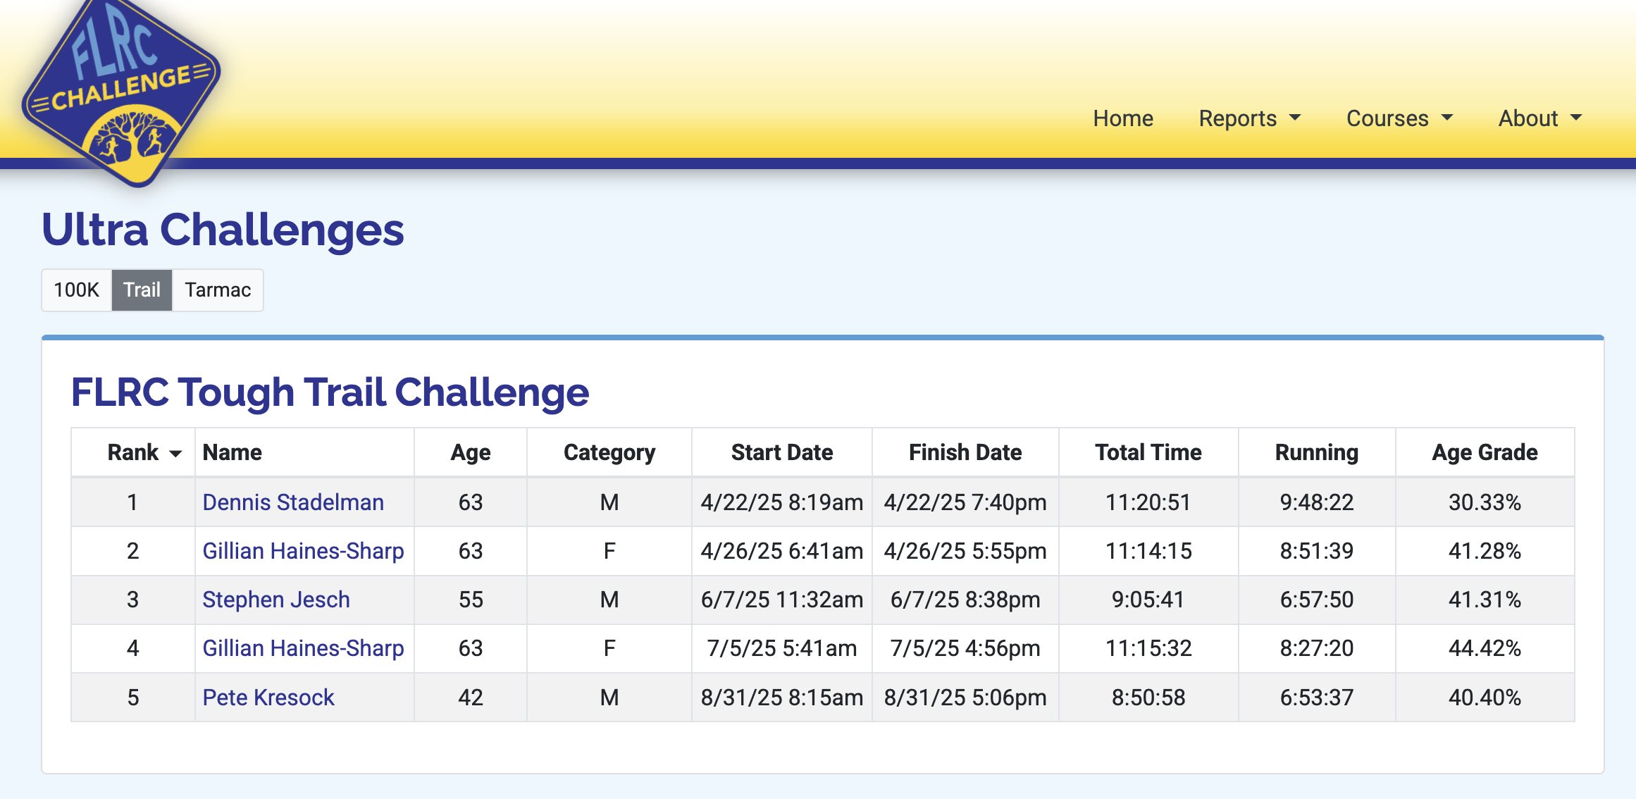Sort by the Category column header

tap(609, 452)
